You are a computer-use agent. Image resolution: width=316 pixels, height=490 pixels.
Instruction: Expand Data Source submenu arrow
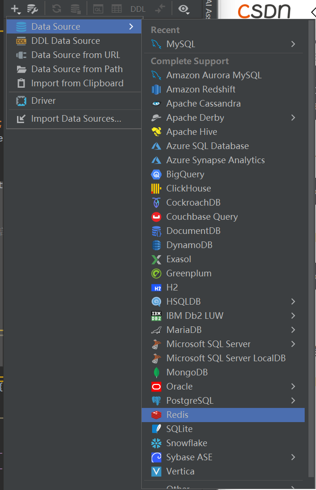(x=131, y=26)
